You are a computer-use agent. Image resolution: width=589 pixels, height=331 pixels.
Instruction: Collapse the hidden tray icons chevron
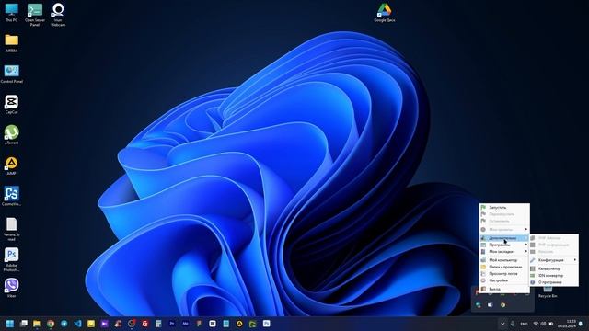click(502, 324)
